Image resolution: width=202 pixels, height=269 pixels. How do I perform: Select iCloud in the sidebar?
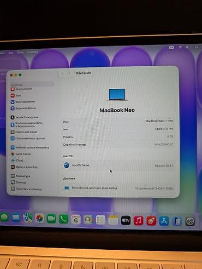pos(17,161)
